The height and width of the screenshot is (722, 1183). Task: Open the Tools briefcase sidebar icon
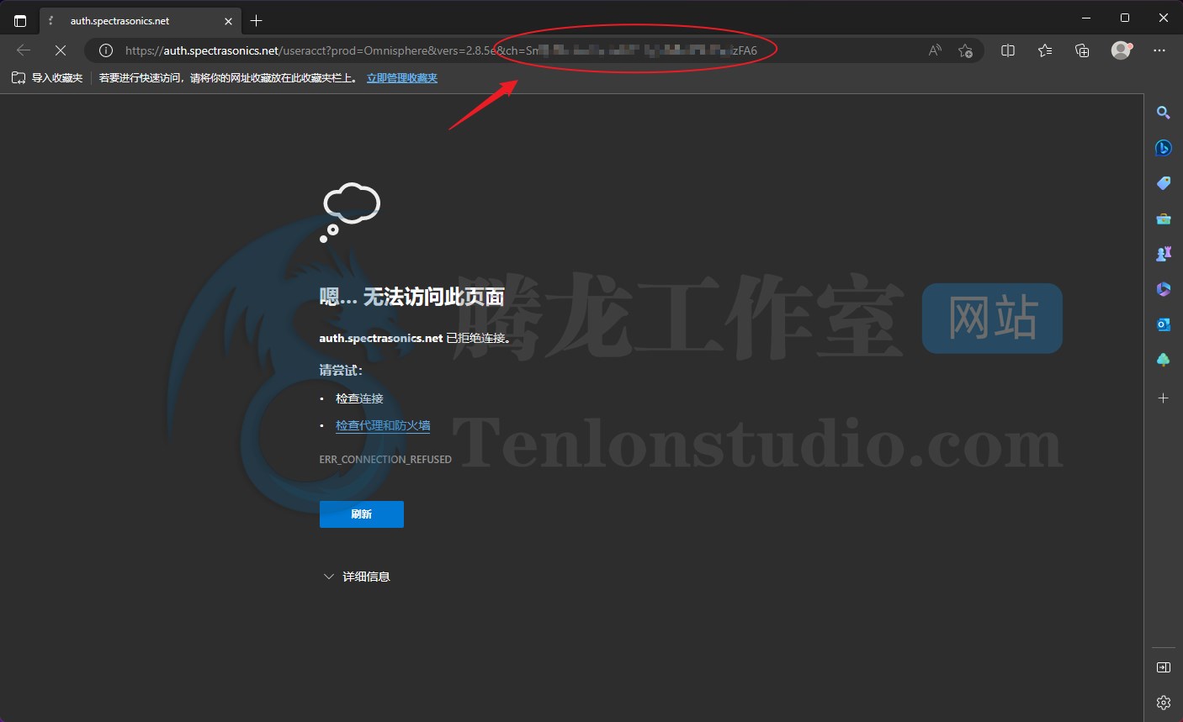click(1164, 219)
